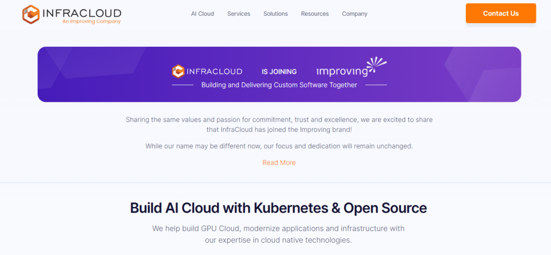
Task: Expand the Solutions navigation menu
Action: pos(275,13)
